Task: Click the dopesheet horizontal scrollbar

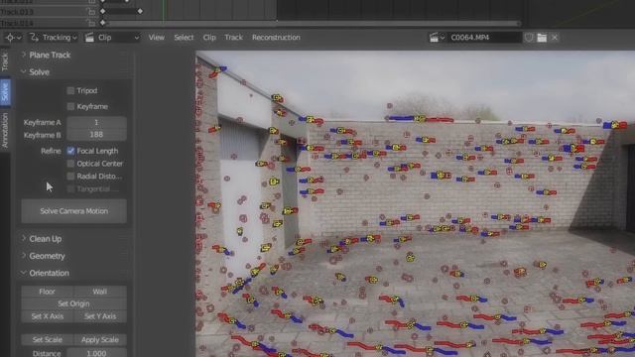Action: click(x=312, y=24)
